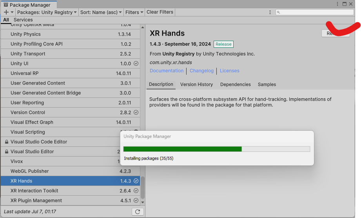Select the User Generated Content Bridge row
Image resolution: width=361 pixels, height=218 pixels.
[70, 93]
